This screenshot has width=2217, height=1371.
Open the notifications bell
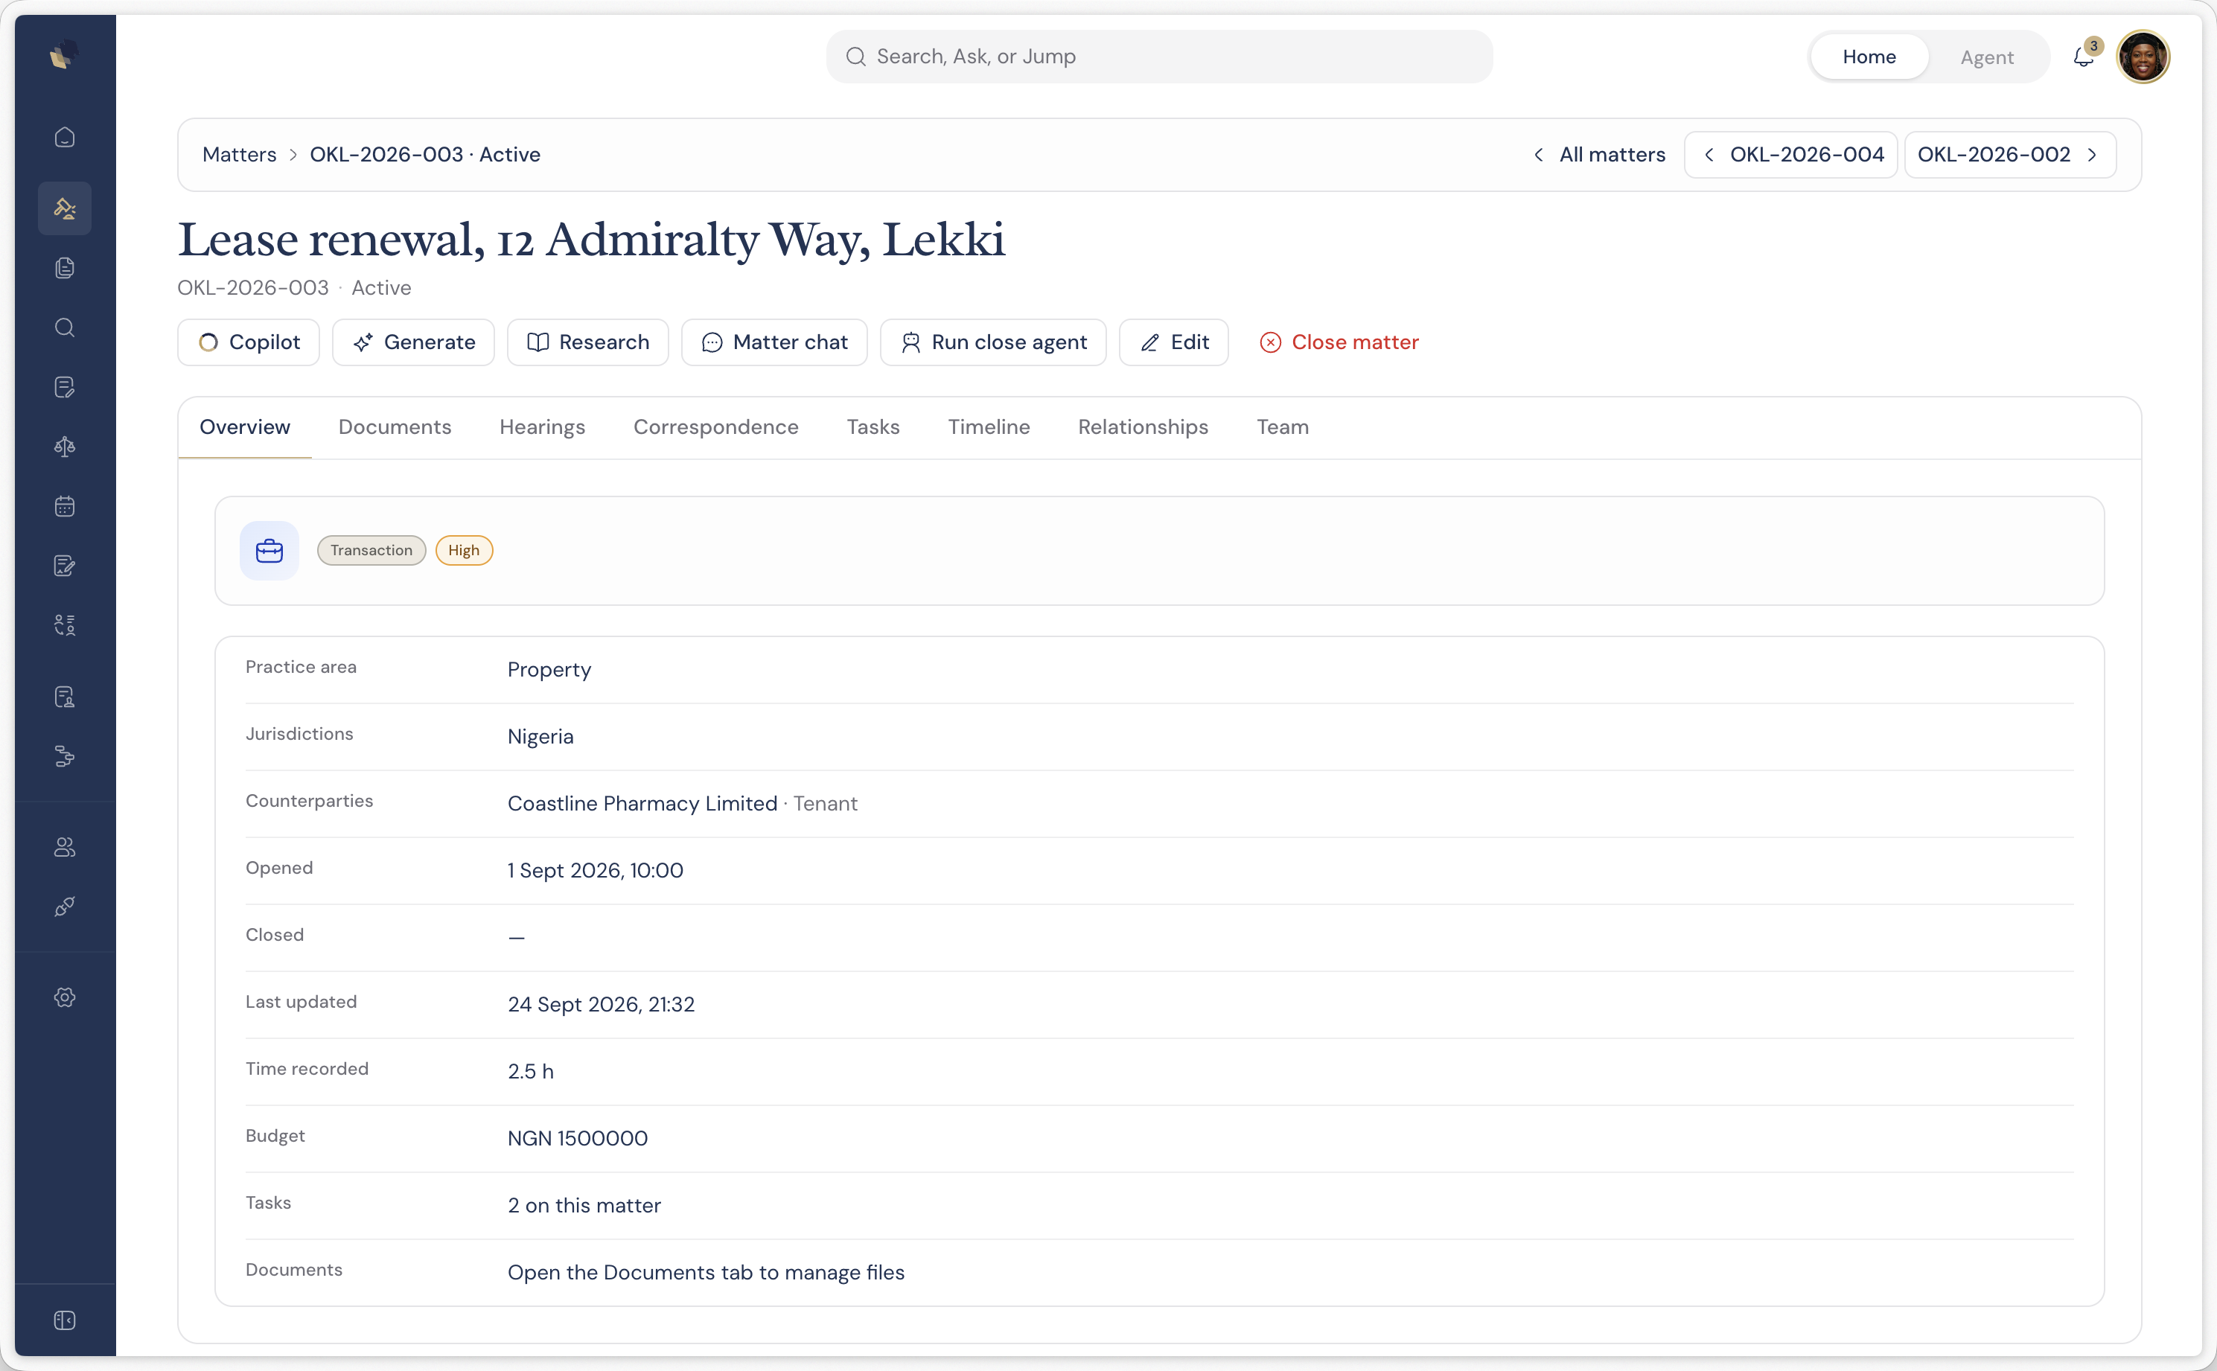[x=2084, y=57]
